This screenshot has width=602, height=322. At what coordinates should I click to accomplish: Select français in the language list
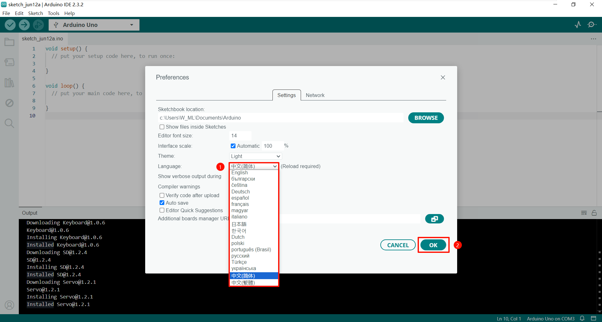coord(254,204)
